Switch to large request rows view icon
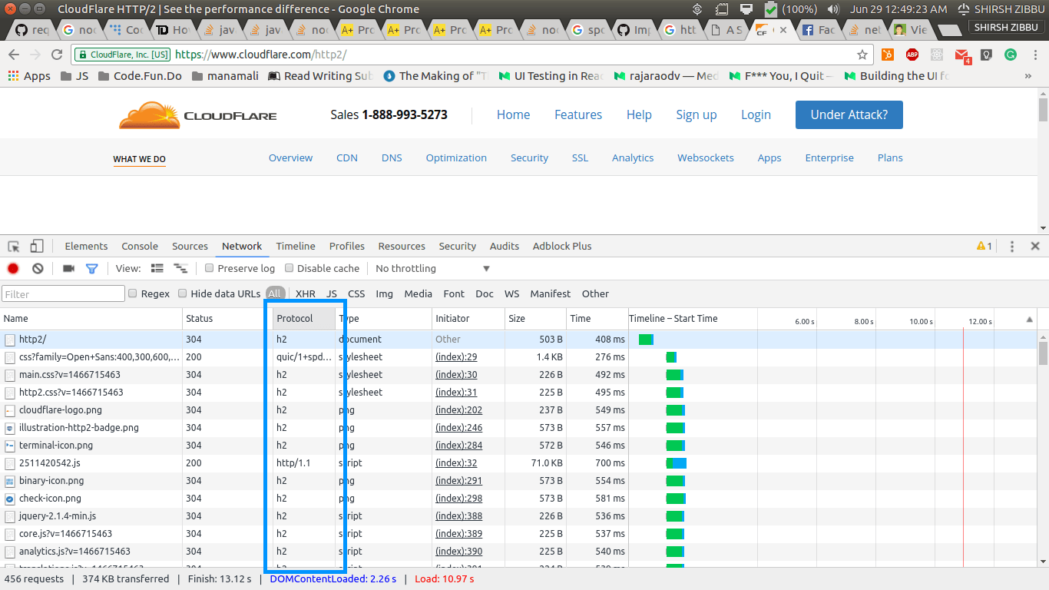Image resolution: width=1049 pixels, height=590 pixels. (157, 268)
